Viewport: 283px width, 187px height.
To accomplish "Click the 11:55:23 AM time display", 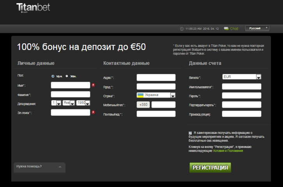I will pos(193,29).
